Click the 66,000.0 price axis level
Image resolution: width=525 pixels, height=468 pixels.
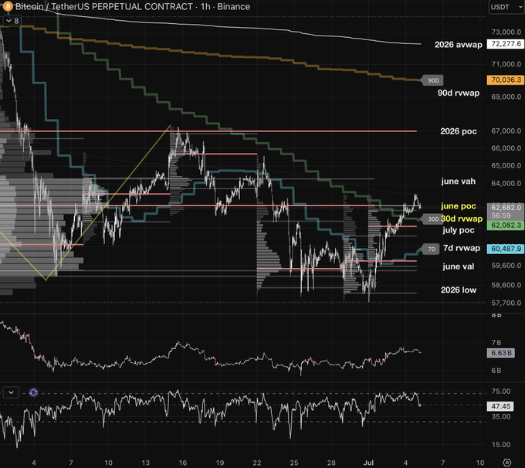point(506,148)
